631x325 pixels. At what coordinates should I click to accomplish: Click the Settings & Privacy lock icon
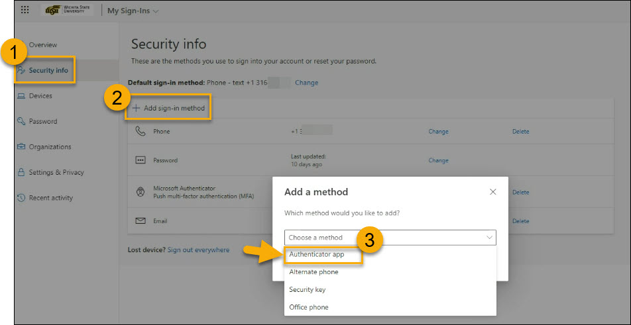click(x=21, y=172)
